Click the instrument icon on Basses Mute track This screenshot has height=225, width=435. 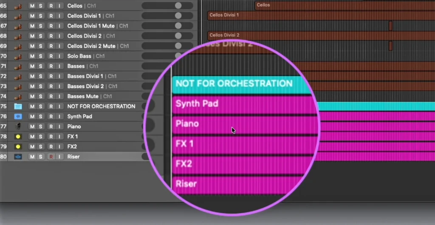(x=18, y=96)
